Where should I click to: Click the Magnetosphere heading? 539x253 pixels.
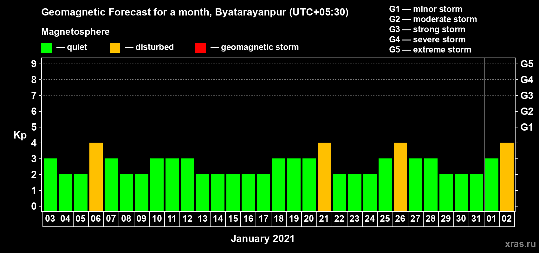coord(75,32)
